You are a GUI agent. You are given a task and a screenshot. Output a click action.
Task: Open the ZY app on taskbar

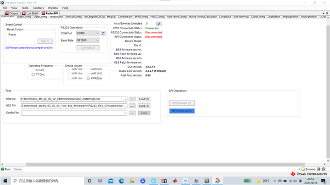(x=164, y=181)
